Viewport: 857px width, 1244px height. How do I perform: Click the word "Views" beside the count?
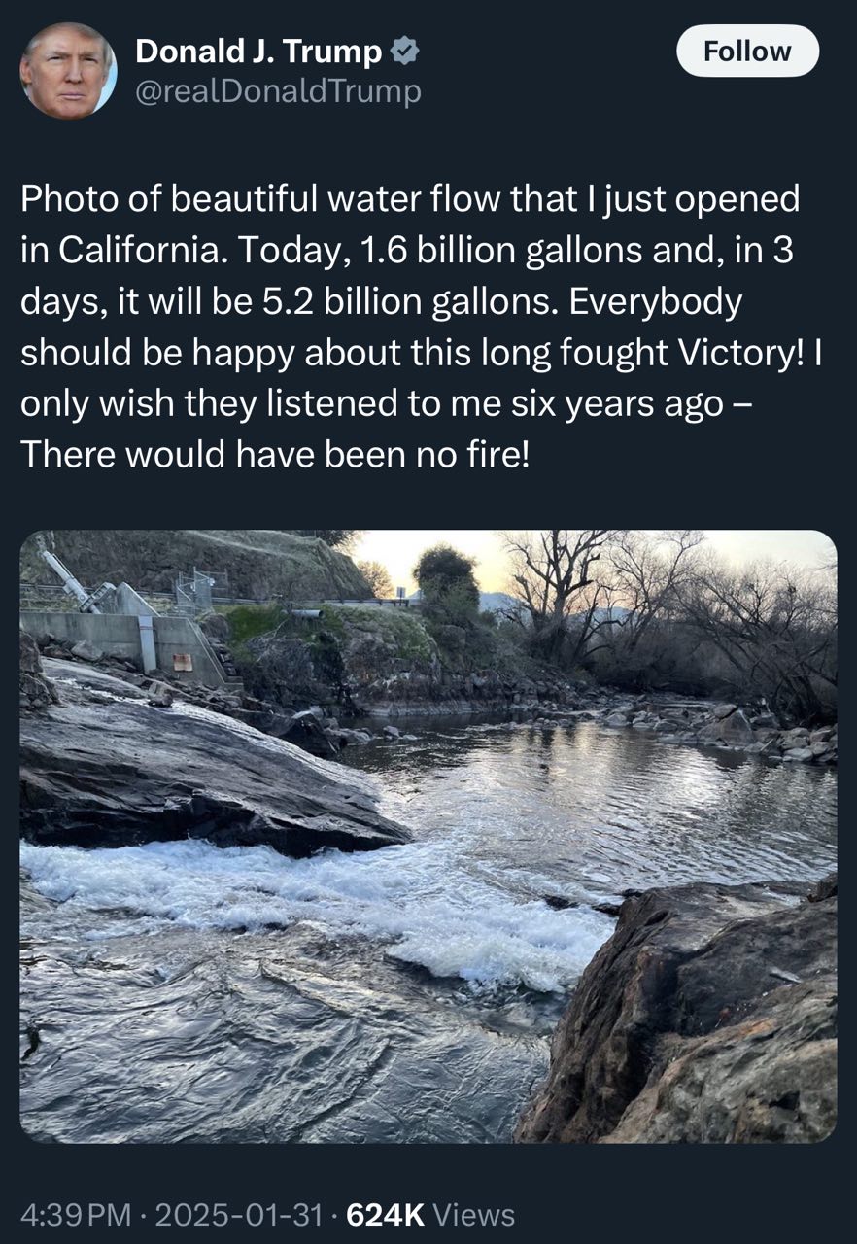coord(473,1214)
